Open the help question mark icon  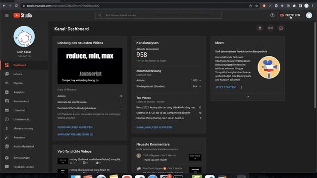coord(272,15)
